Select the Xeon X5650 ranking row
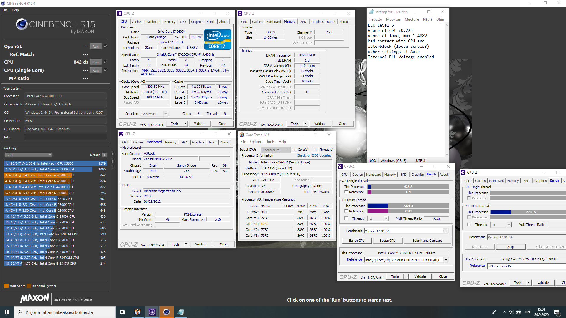Screen dimensions: 566x318 tap(55, 163)
